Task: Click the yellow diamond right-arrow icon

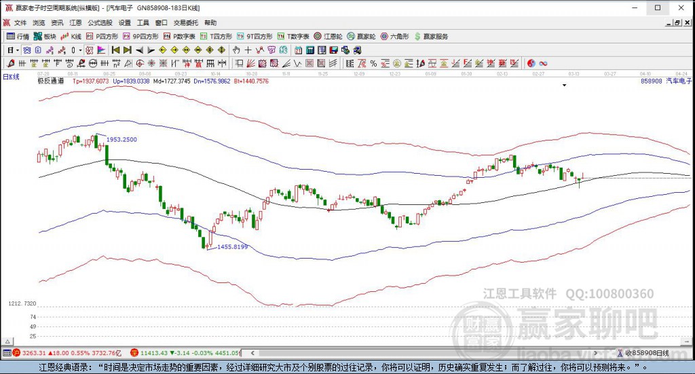Action: point(174,50)
